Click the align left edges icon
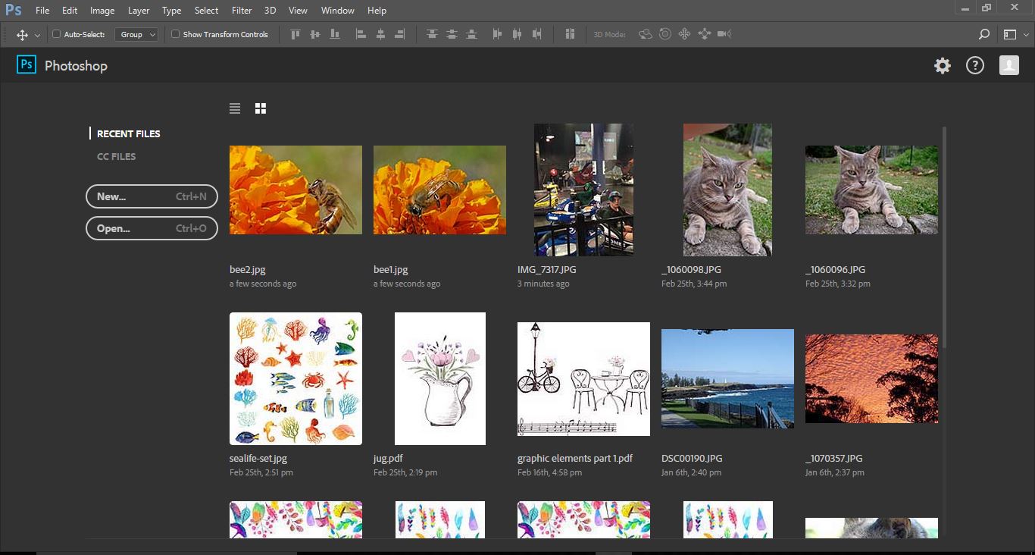The height and width of the screenshot is (555, 1035). (361, 34)
